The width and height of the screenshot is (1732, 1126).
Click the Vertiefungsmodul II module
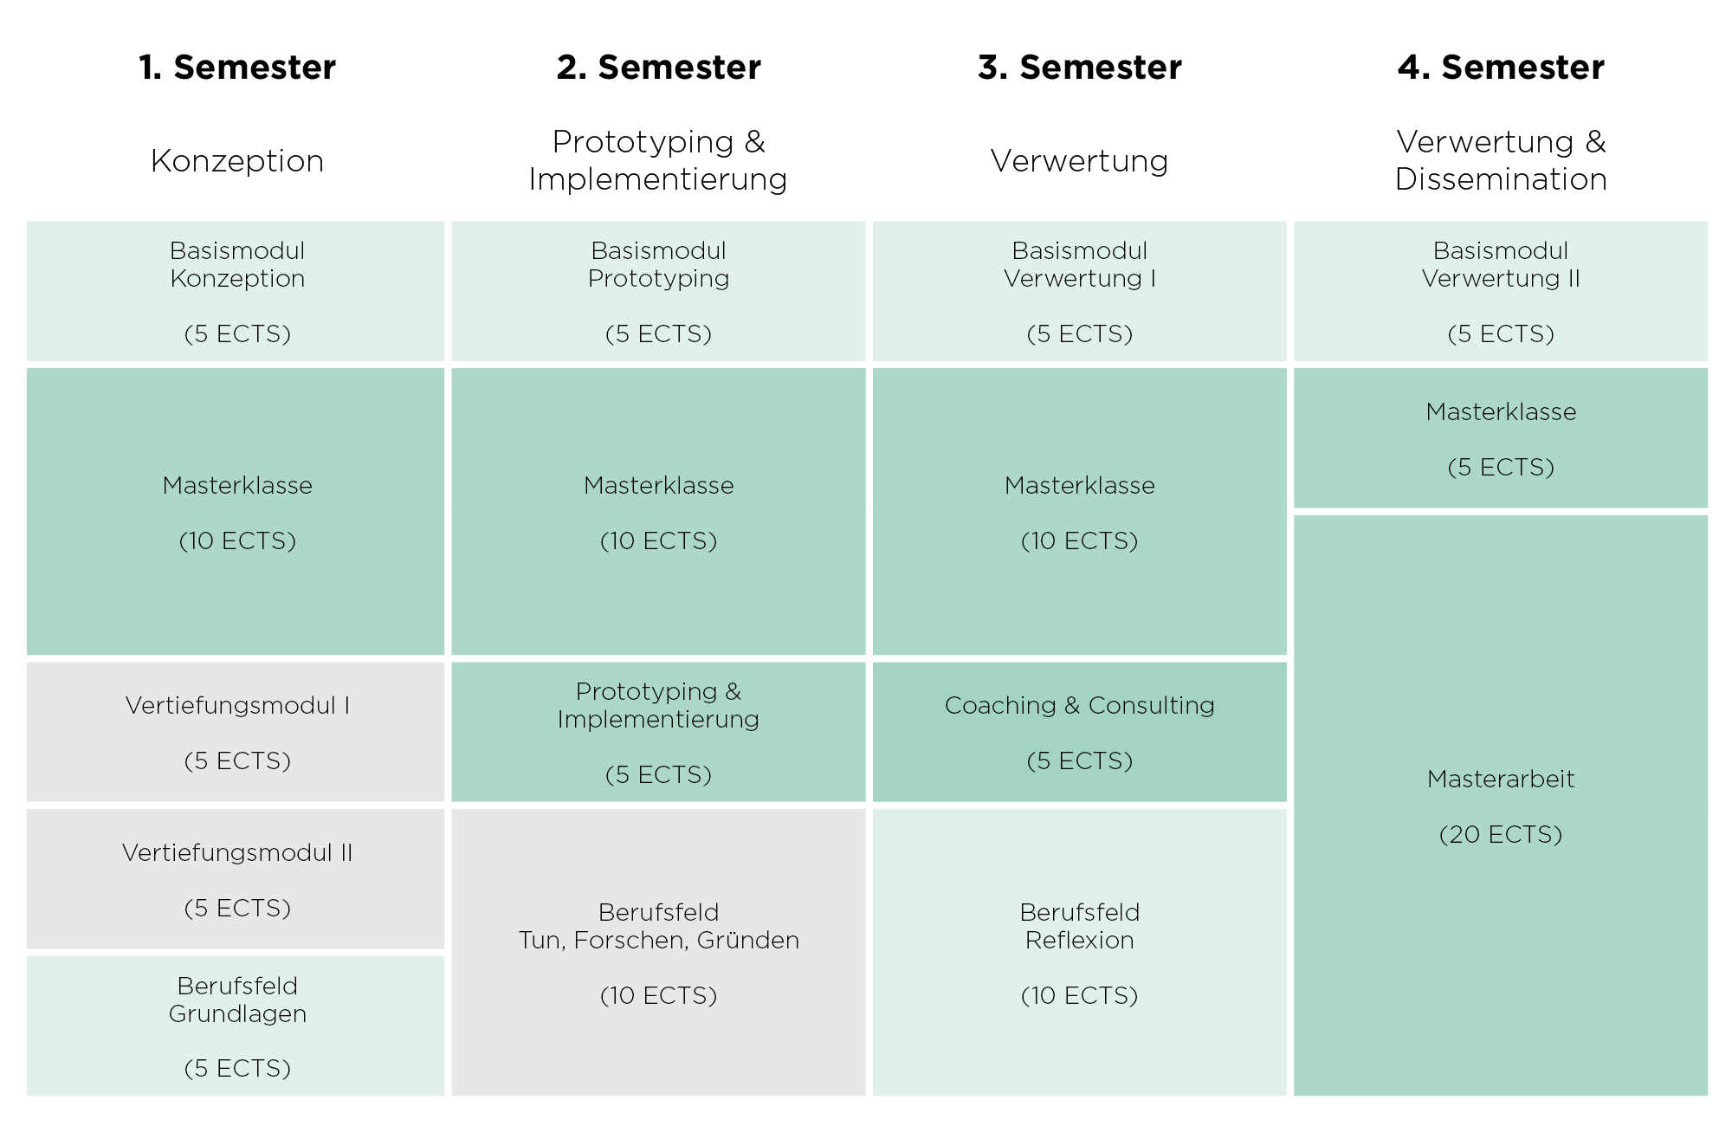pyautogui.click(x=236, y=879)
